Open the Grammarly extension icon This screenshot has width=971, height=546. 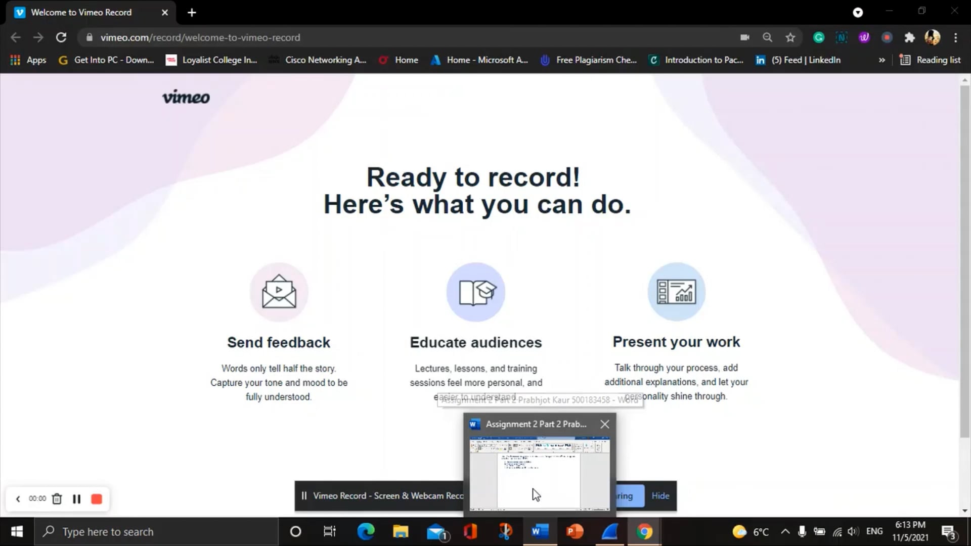coord(819,37)
